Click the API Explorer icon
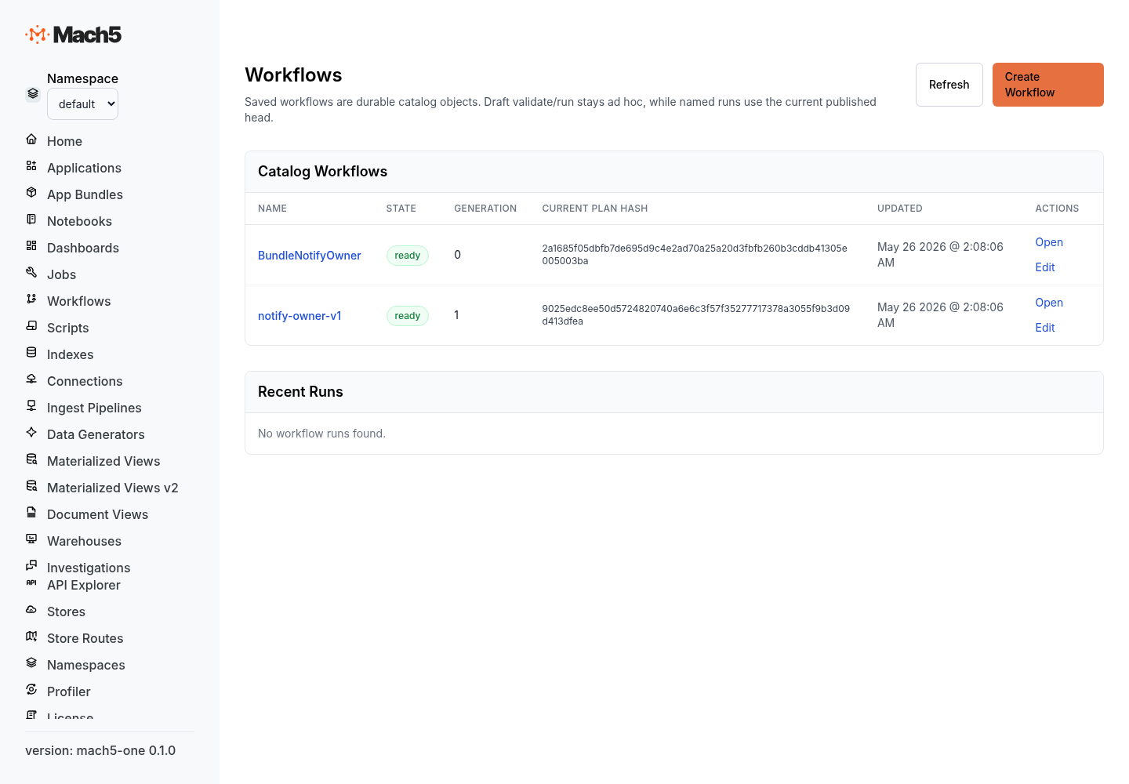The image size is (1129, 784). click(31, 583)
